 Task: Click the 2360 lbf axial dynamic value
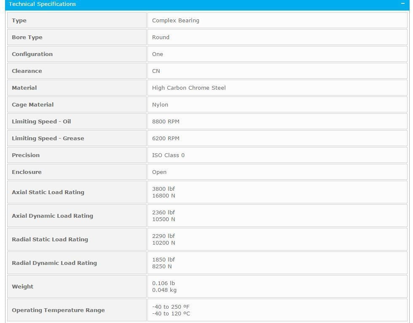(164, 212)
